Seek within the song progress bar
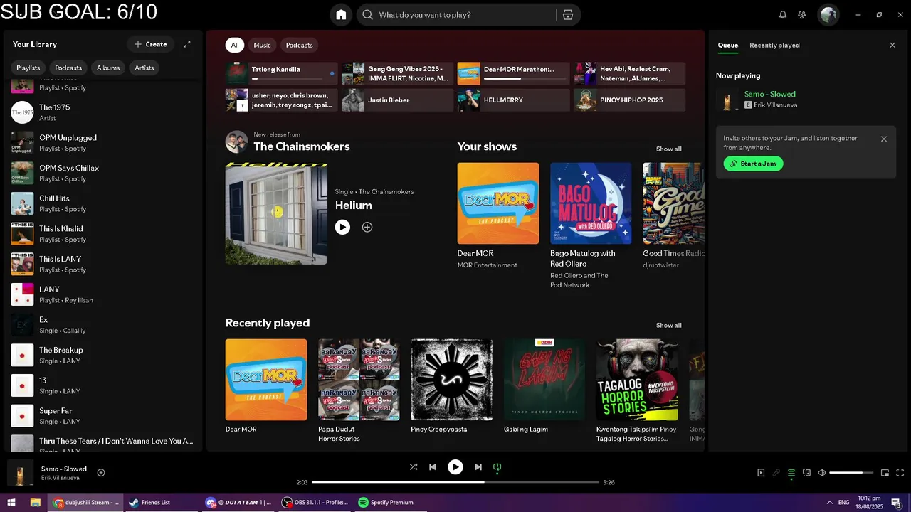This screenshot has width=911, height=512. 455,482
